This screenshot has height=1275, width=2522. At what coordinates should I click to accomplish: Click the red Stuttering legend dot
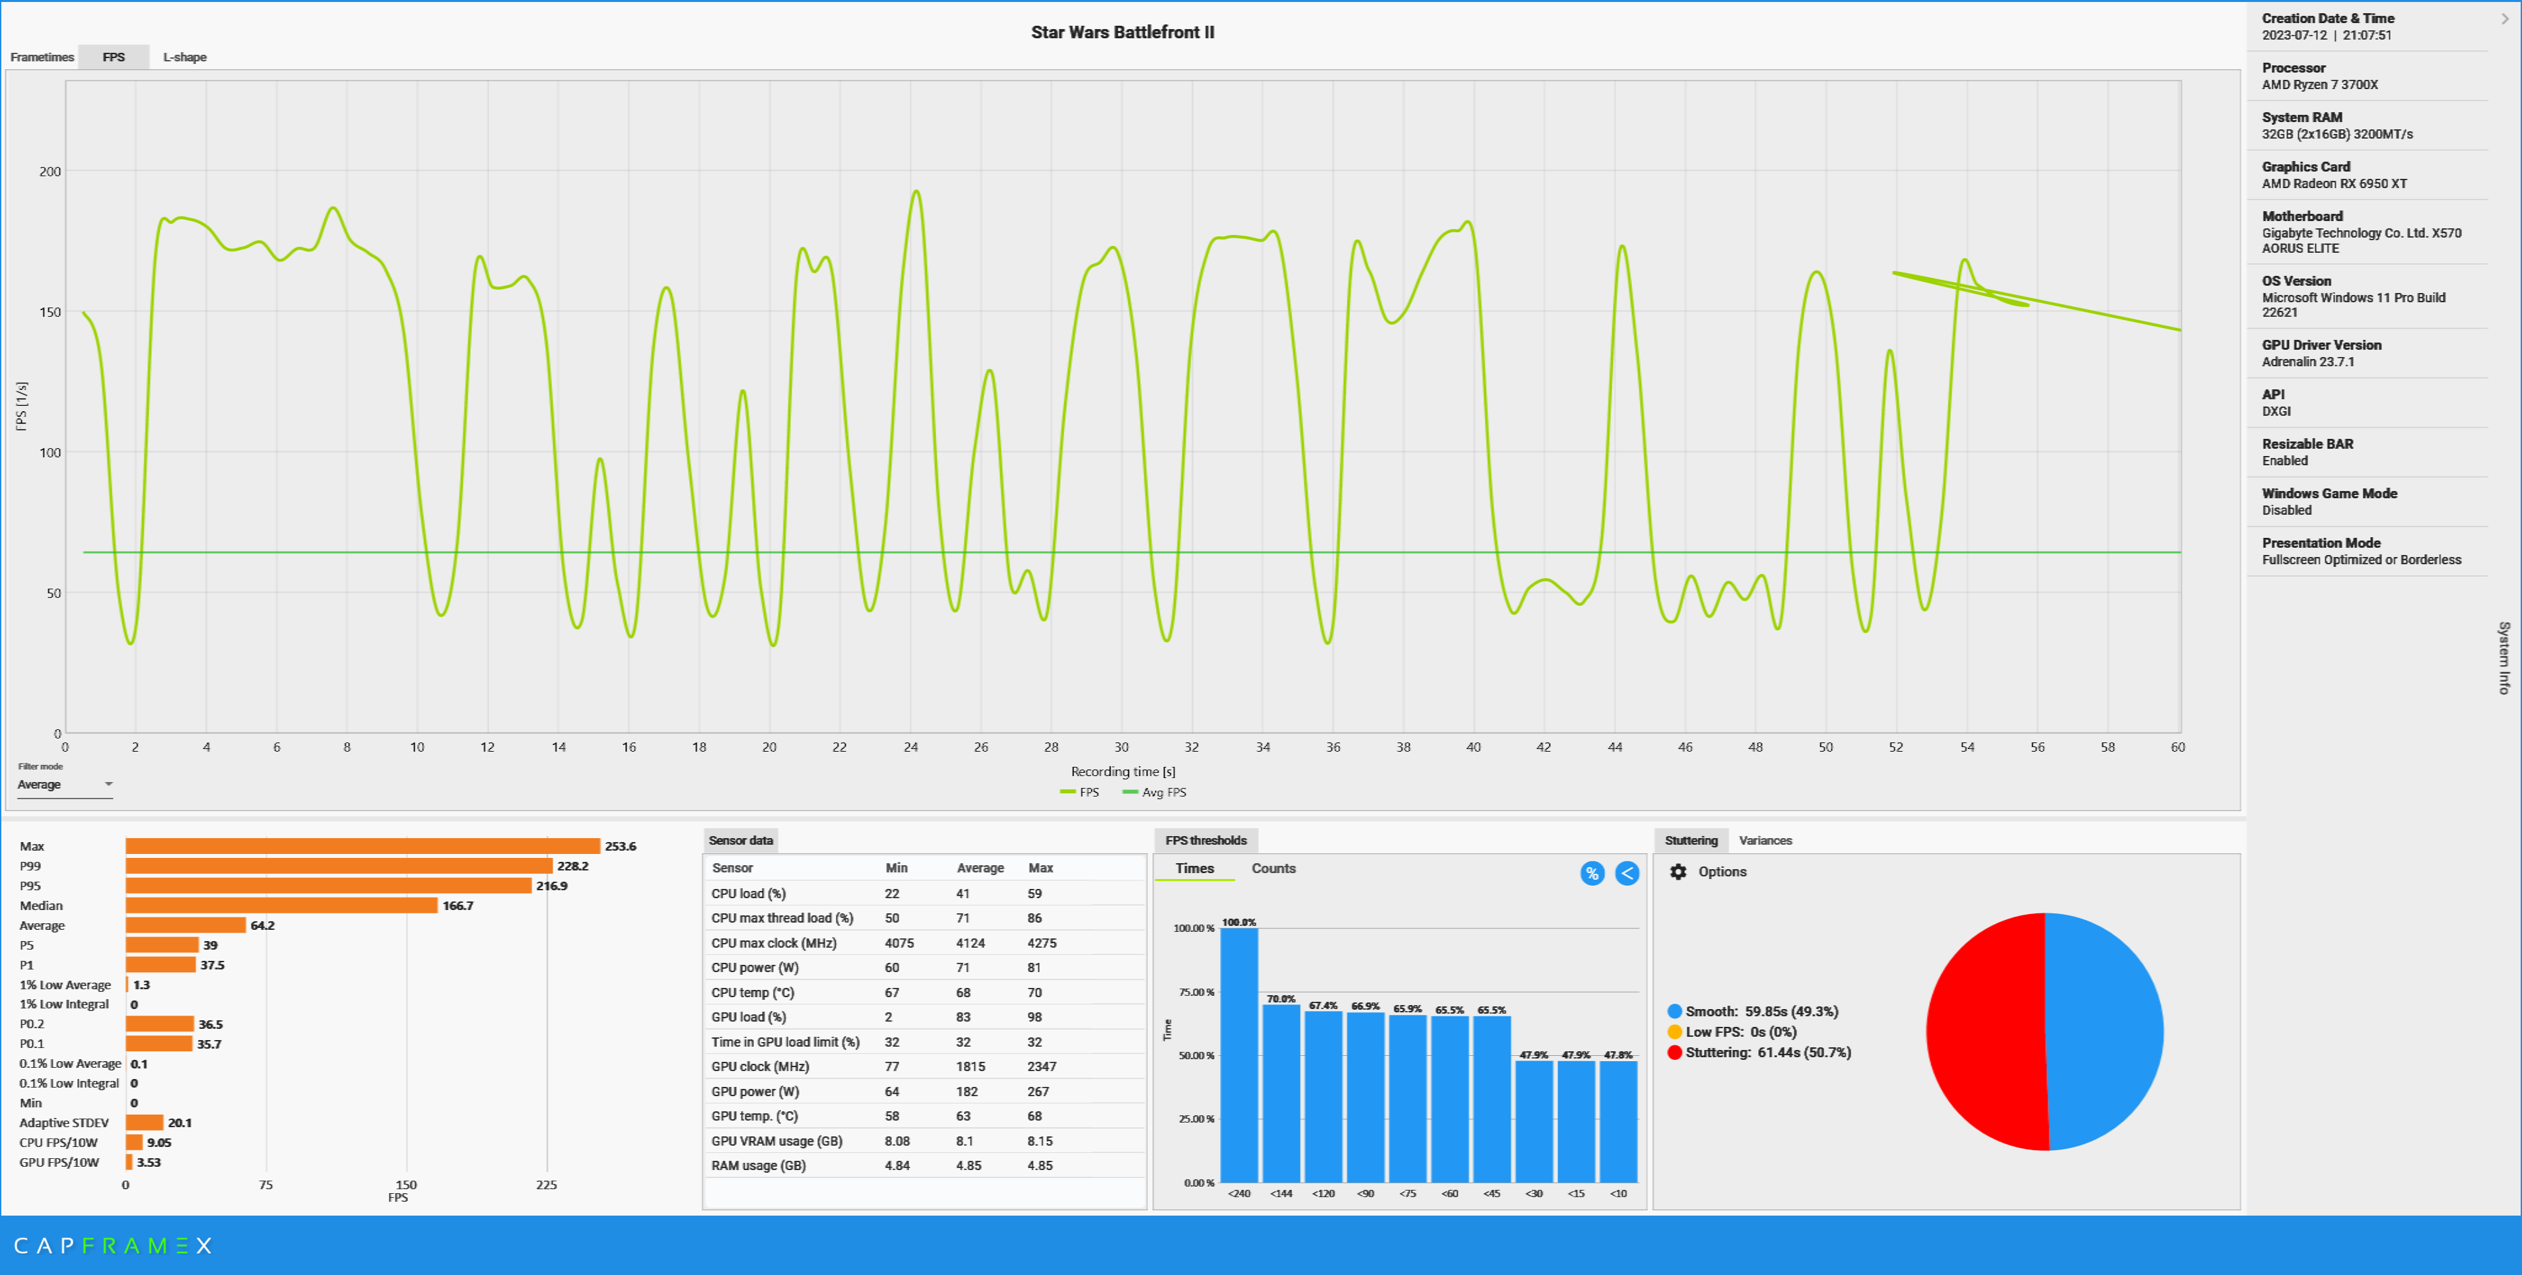pyautogui.click(x=1674, y=1052)
